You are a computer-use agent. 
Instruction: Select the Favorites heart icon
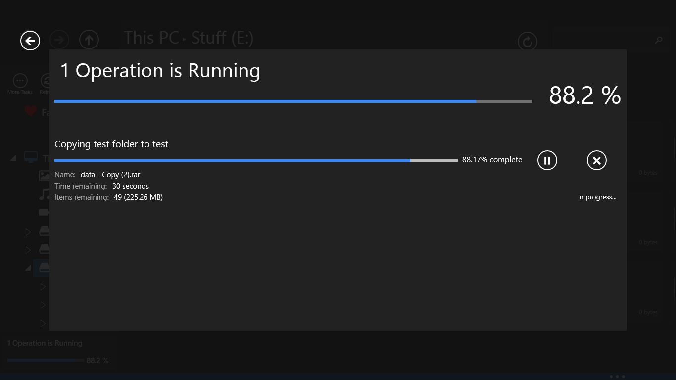(31, 112)
